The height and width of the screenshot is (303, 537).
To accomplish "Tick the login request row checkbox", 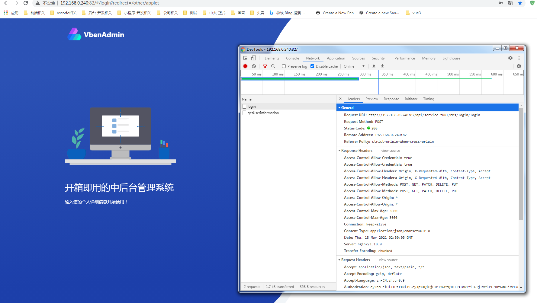I will click(244, 106).
